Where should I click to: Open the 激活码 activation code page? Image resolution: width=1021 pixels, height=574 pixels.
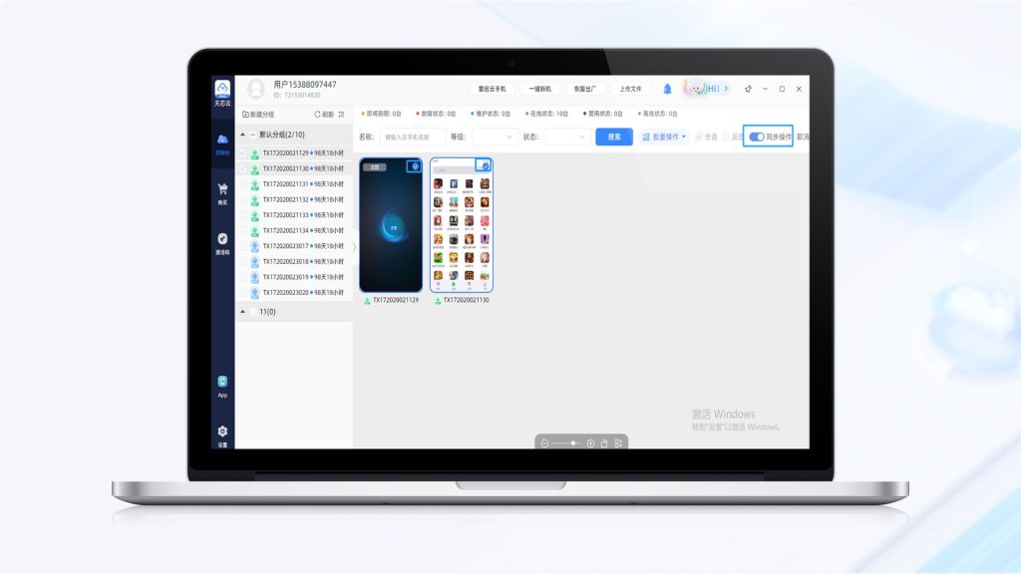tap(222, 240)
